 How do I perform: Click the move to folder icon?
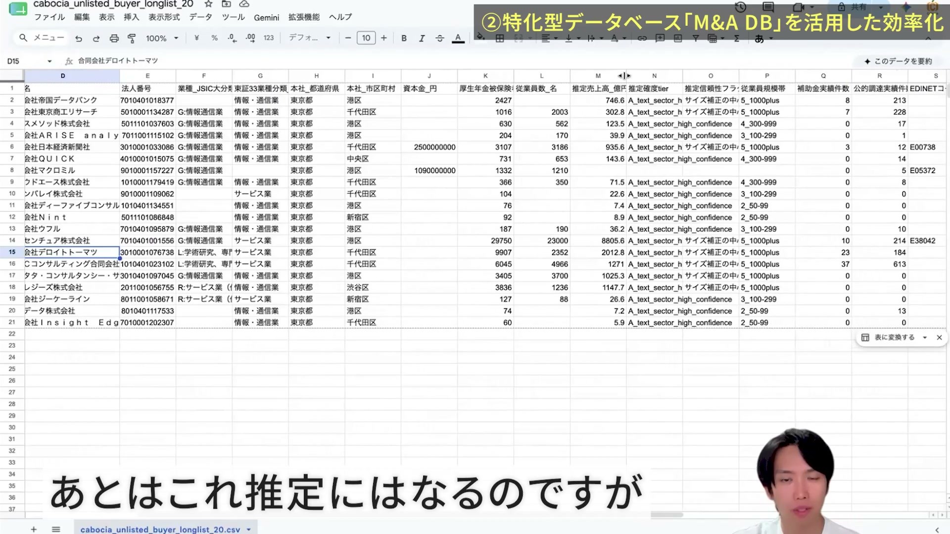(x=226, y=4)
